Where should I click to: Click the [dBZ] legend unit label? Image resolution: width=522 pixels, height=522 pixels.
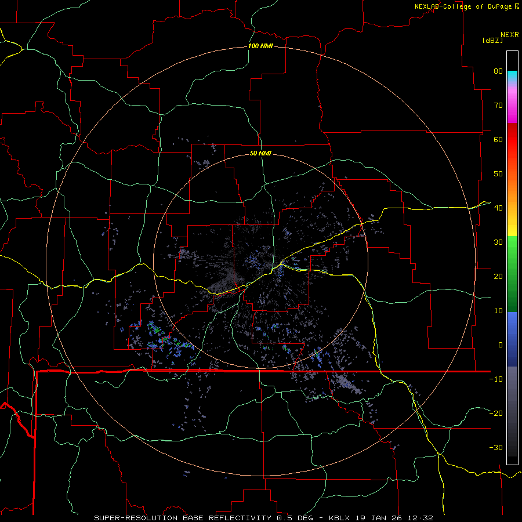click(492, 40)
